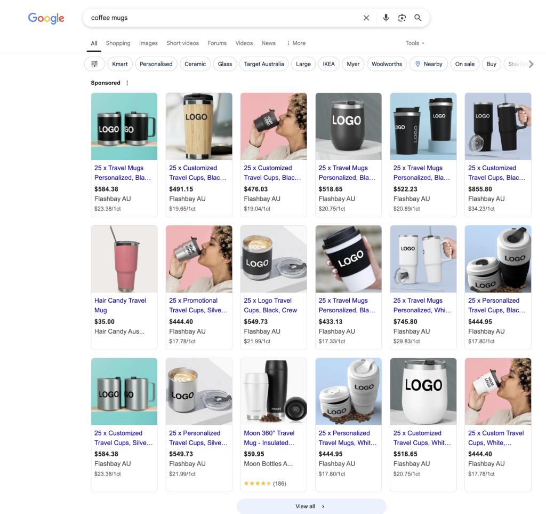Screen dimensions: 546x514
Task: Open the $444.95 Personalized Travel Cups, Black link
Action: [x=496, y=305]
